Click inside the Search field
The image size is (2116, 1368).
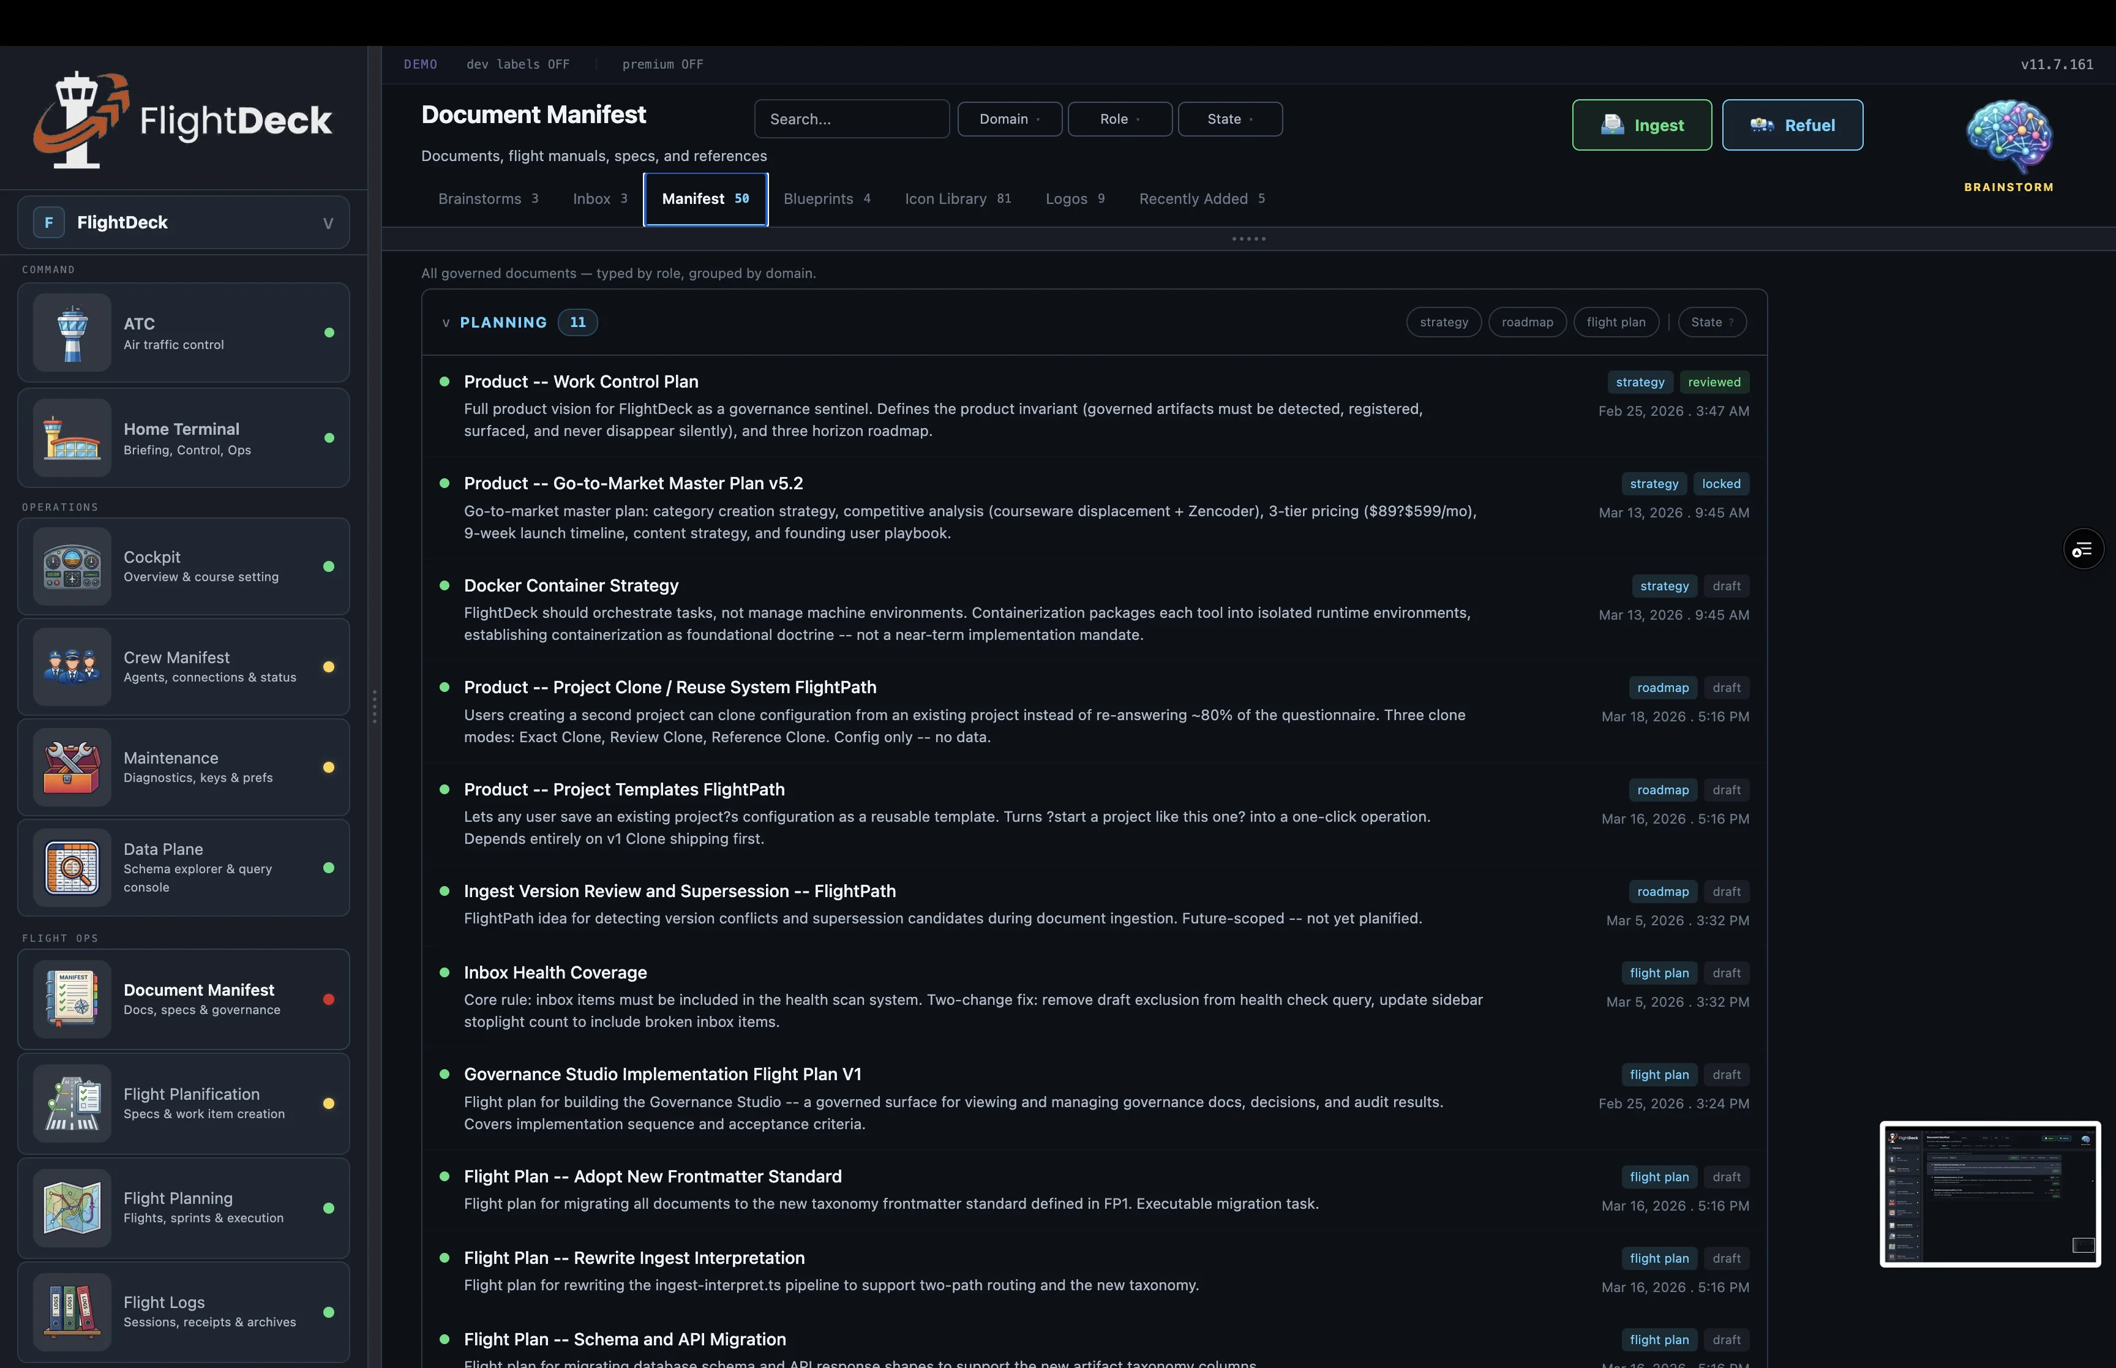click(850, 118)
